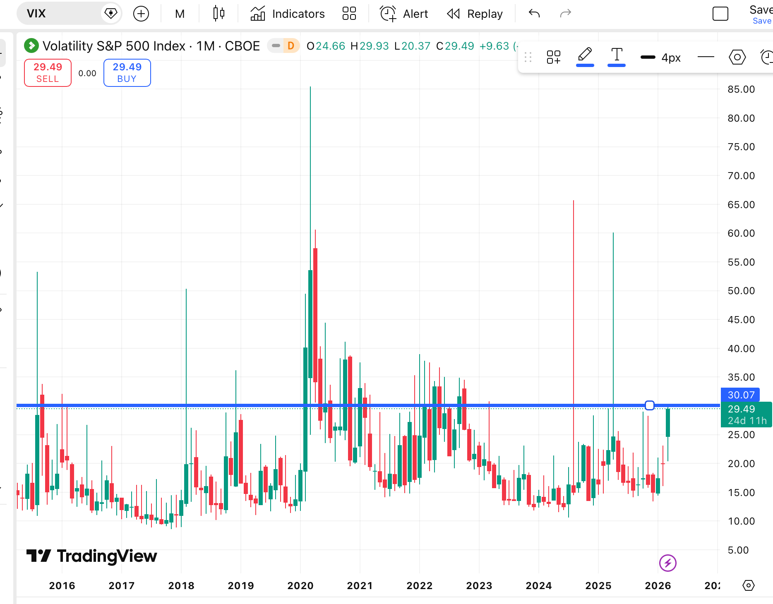Click the TradingView logo
The width and height of the screenshot is (773, 604).
click(92, 556)
